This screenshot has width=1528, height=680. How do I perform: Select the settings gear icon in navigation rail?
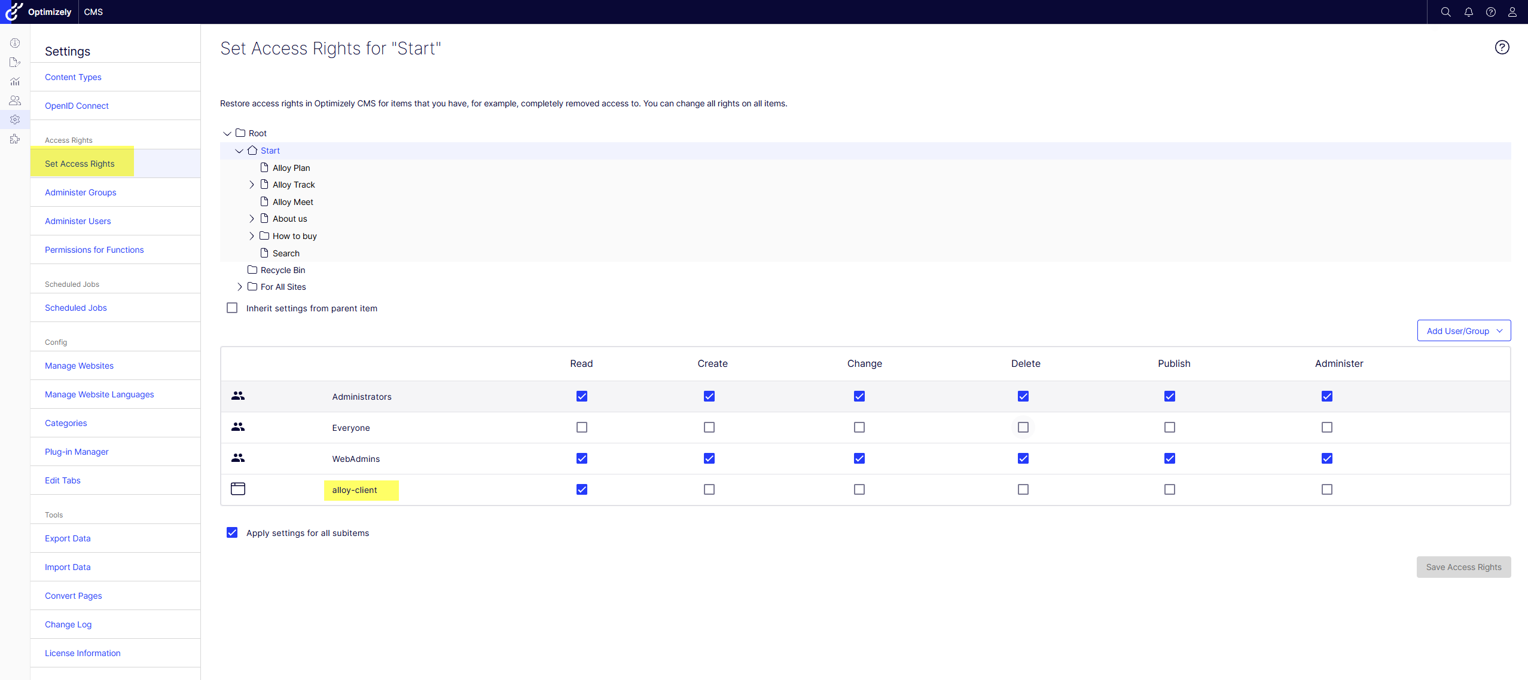click(x=15, y=120)
